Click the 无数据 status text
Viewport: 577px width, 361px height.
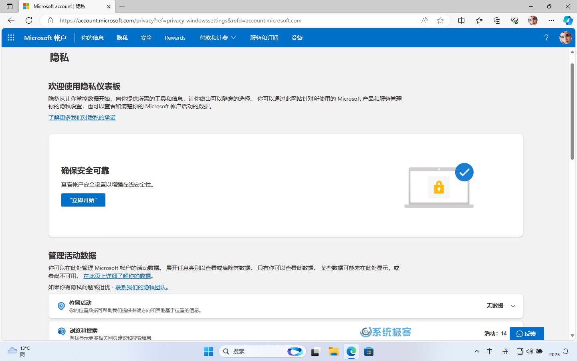pos(495,306)
